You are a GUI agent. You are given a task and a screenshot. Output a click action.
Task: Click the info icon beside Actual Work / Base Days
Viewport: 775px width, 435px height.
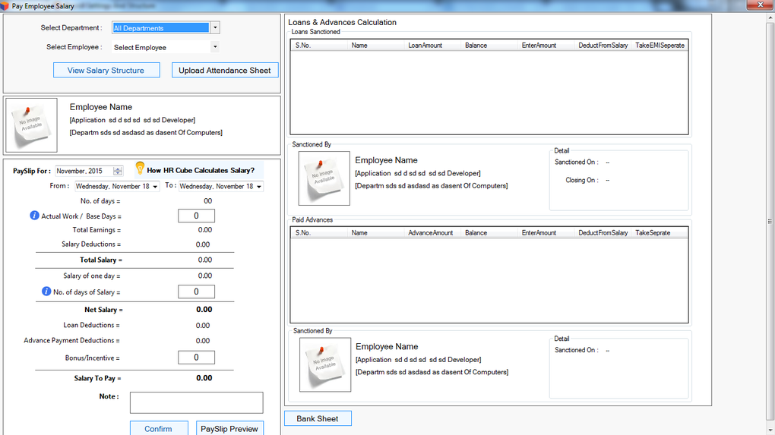pyautogui.click(x=34, y=216)
